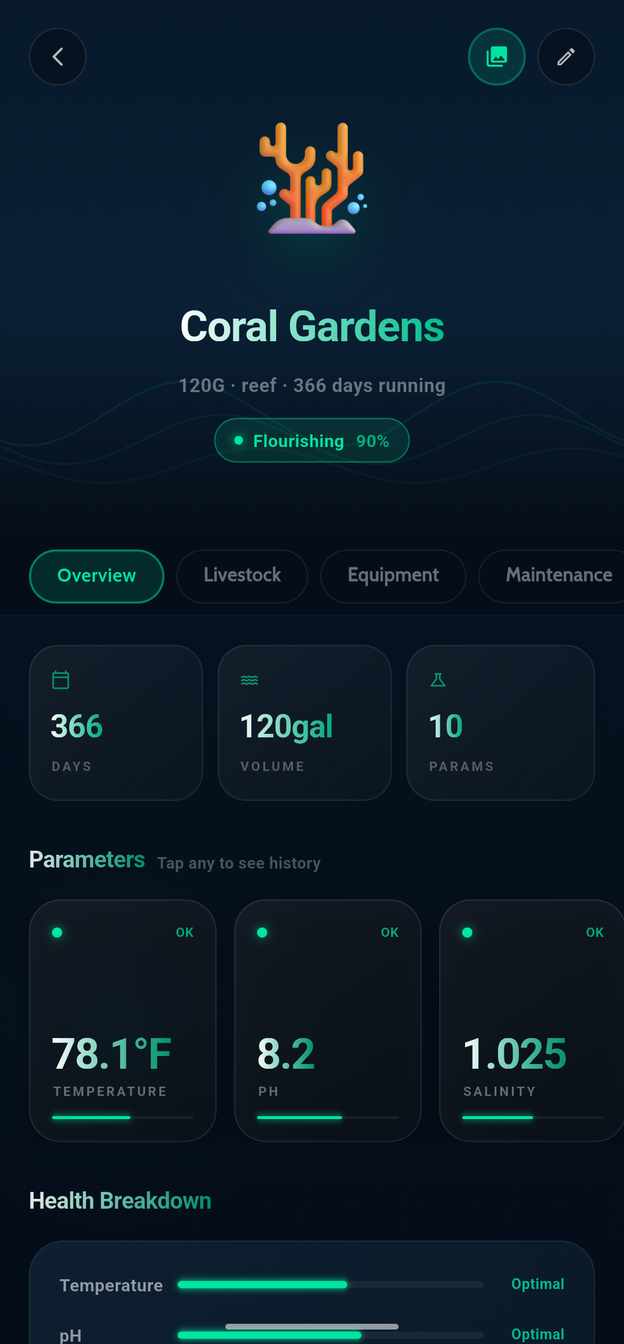Click the Temperature health breakdown progress bar
The width and height of the screenshot is (624, 1344).
(x=330, y=1284)
